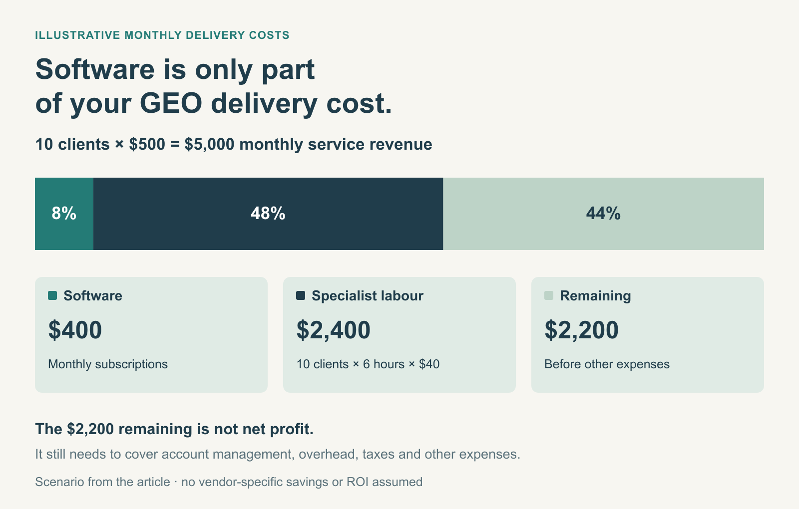Image resolution: width=799 pixels, height=509 pixels.
Task: Click the headline line "of your GEO delivery cost."
Action: pyautogui.click(x=214, y=103)
